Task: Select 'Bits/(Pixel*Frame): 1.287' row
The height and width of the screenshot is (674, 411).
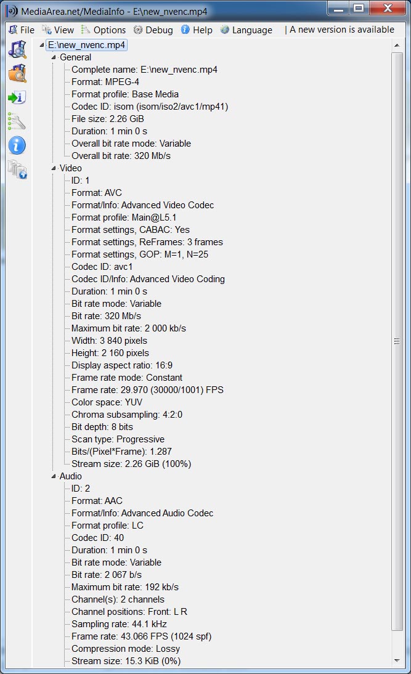Action: click(121, 452)
